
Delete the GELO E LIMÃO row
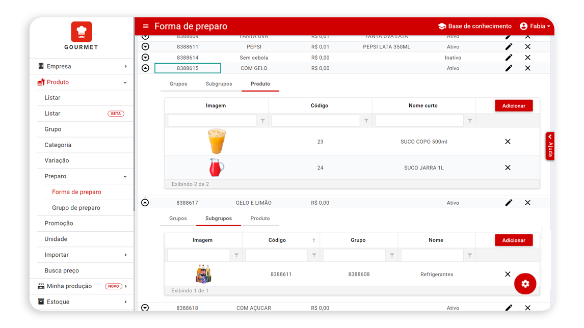coord(527,203)
